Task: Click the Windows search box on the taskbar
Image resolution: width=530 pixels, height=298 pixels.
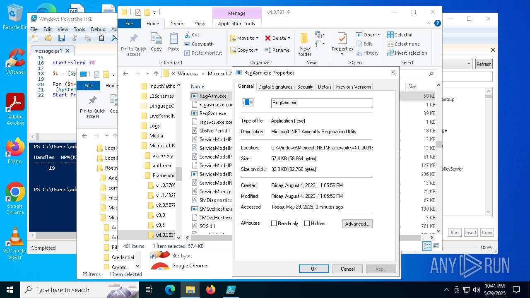Action: [79, 290]
